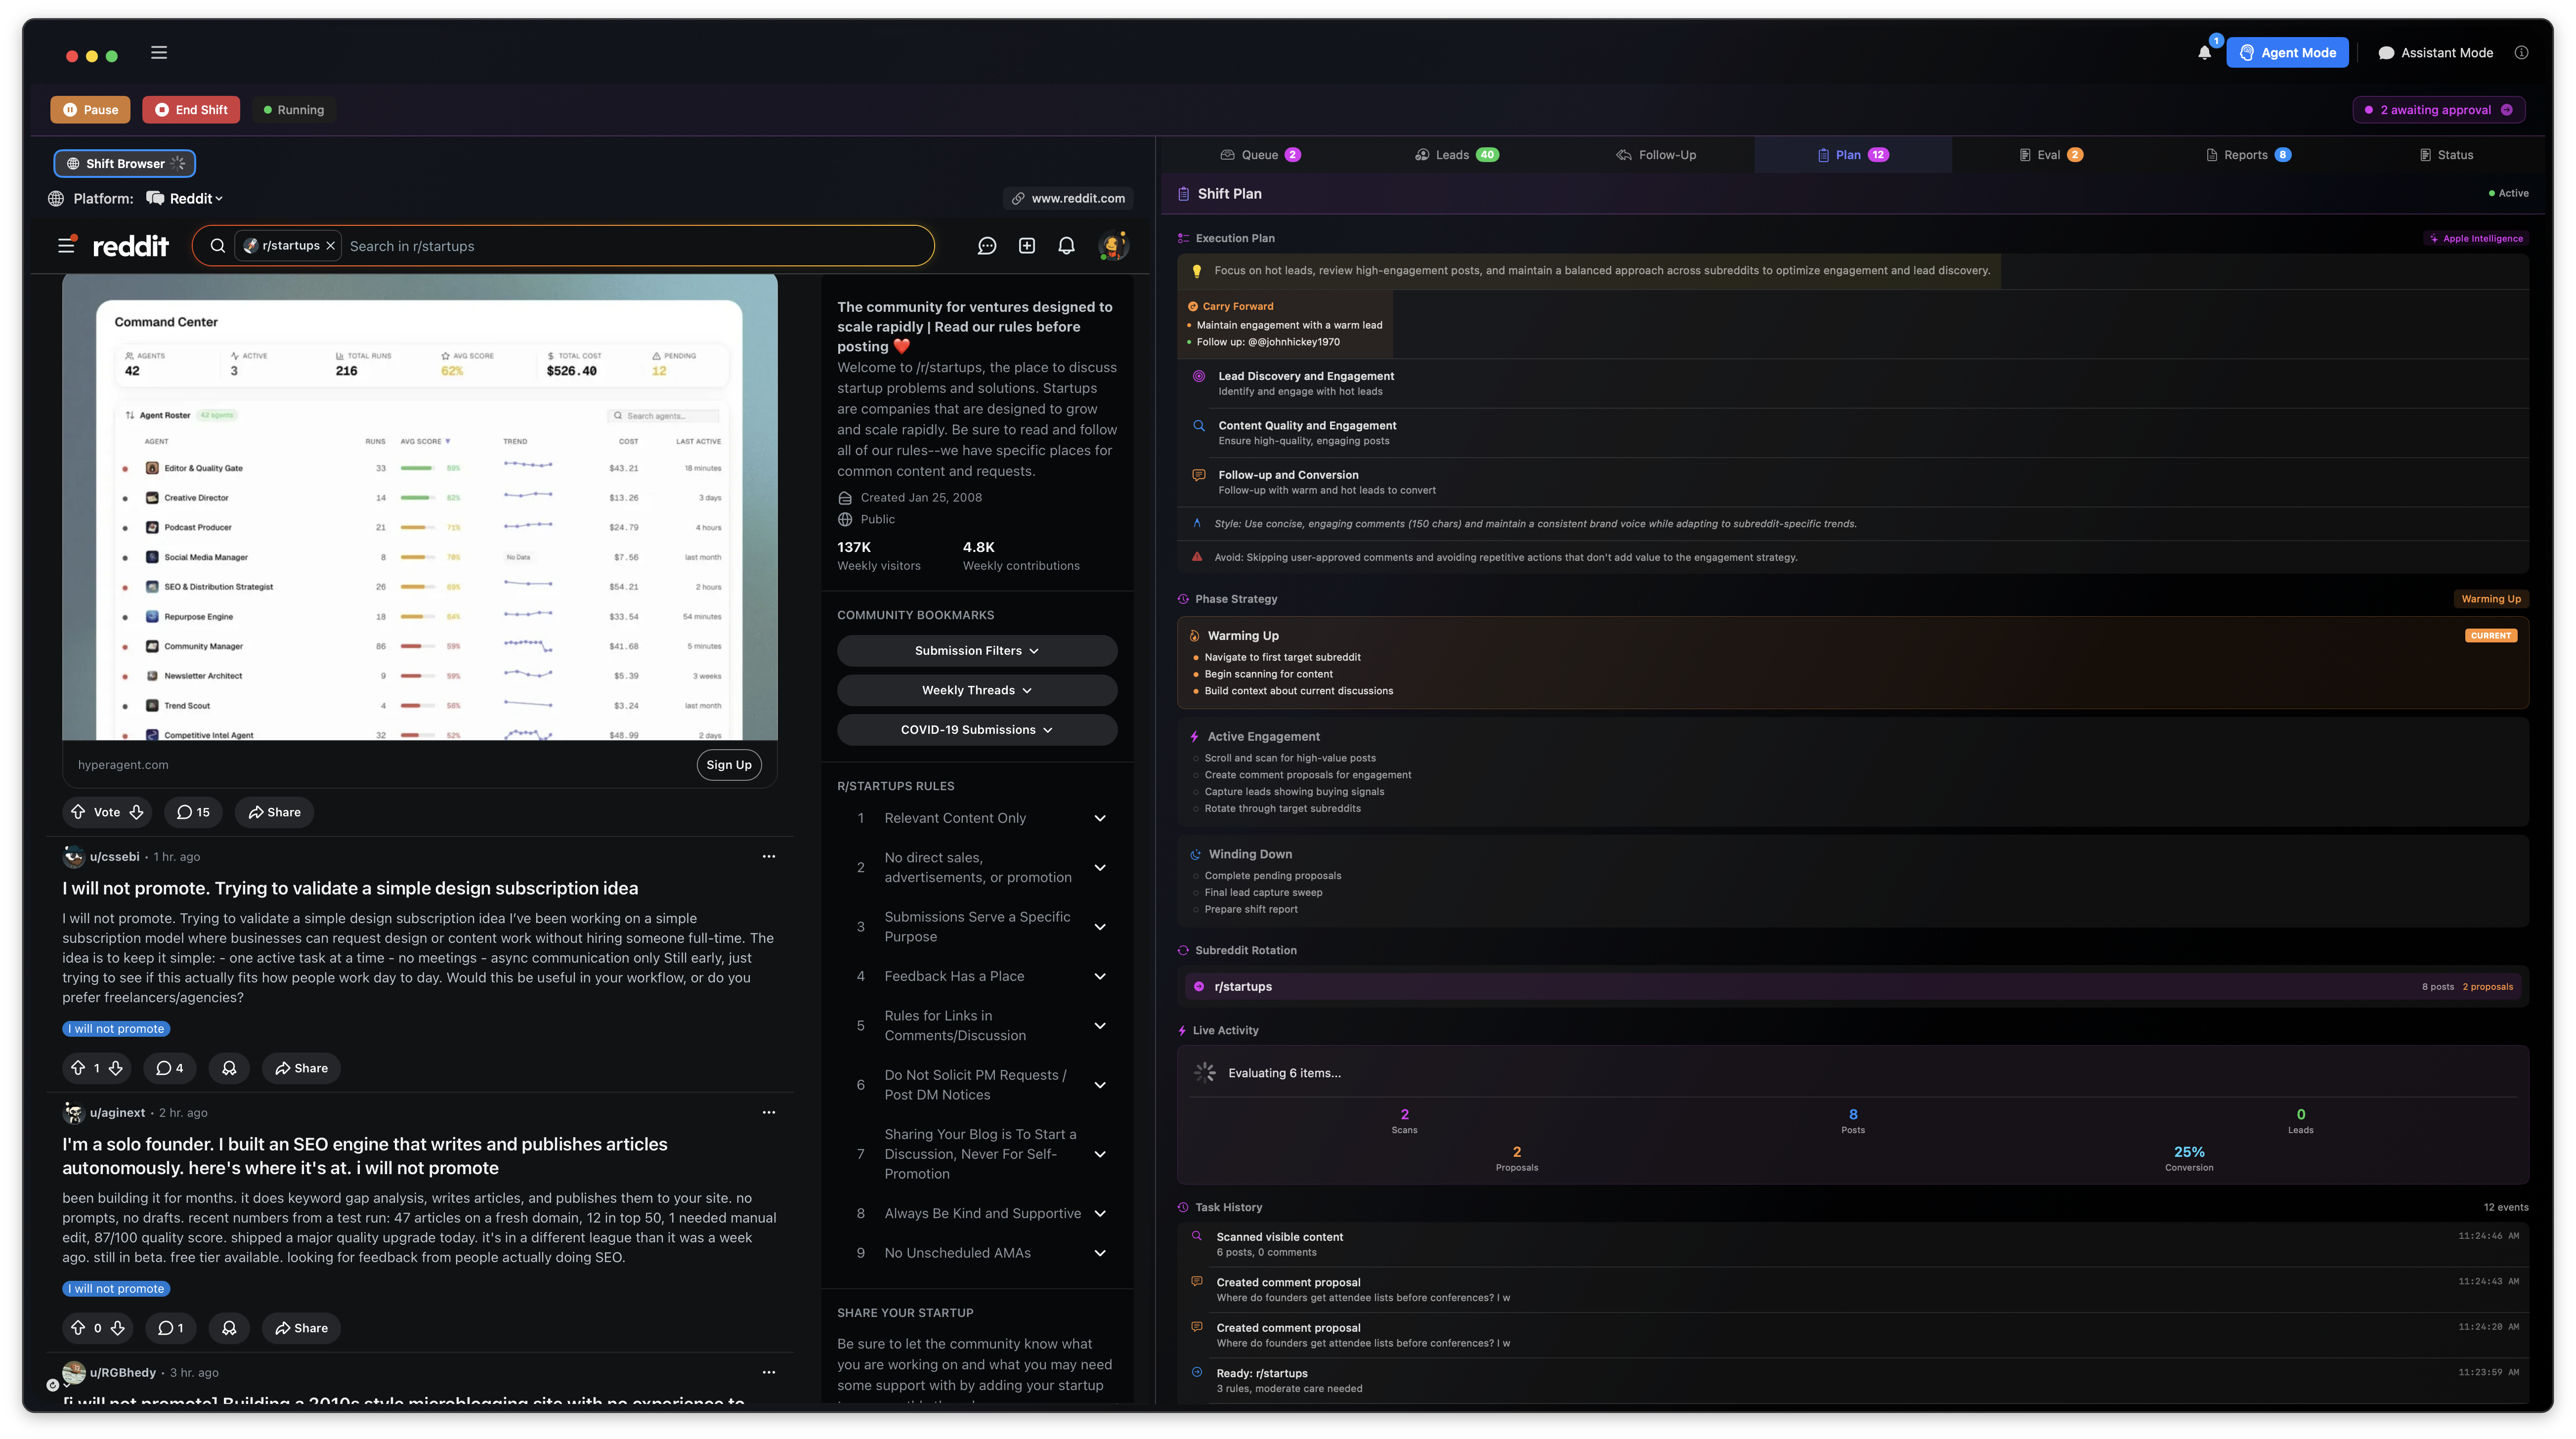Viewport: 2576px width, 1439px height.
Task: Click the 'I will not promote' flair on u/cssebi post
Action: [x=116, y=1029]
